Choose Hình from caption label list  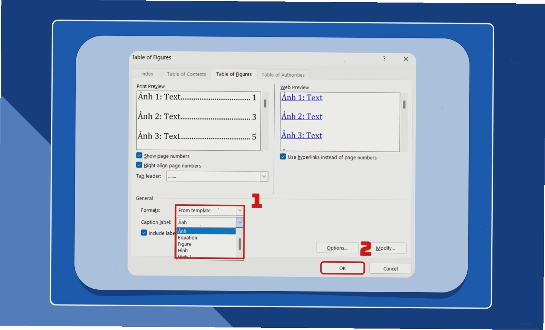tap(206, 250)
